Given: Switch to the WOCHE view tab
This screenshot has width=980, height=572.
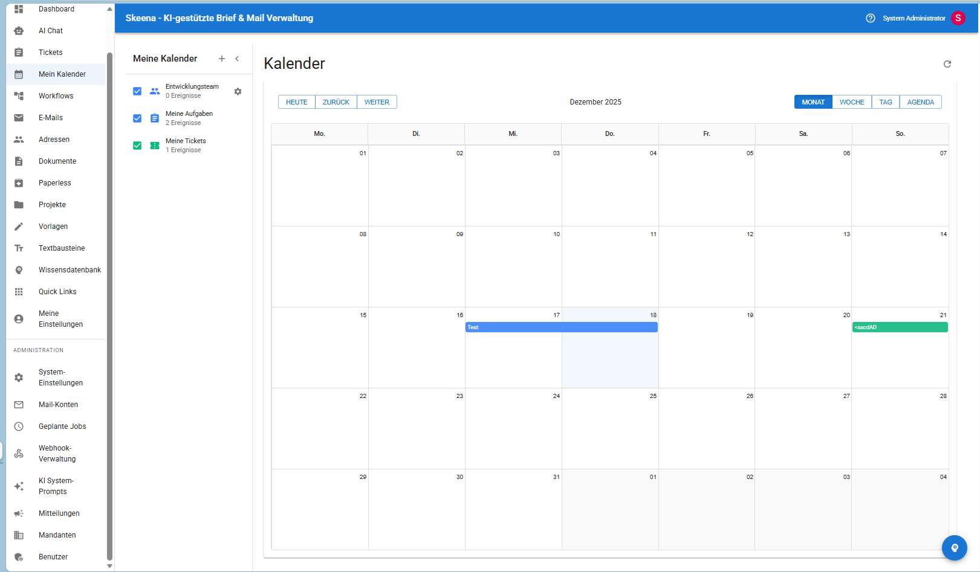Looking at the screenshot, I should (851, 101).
